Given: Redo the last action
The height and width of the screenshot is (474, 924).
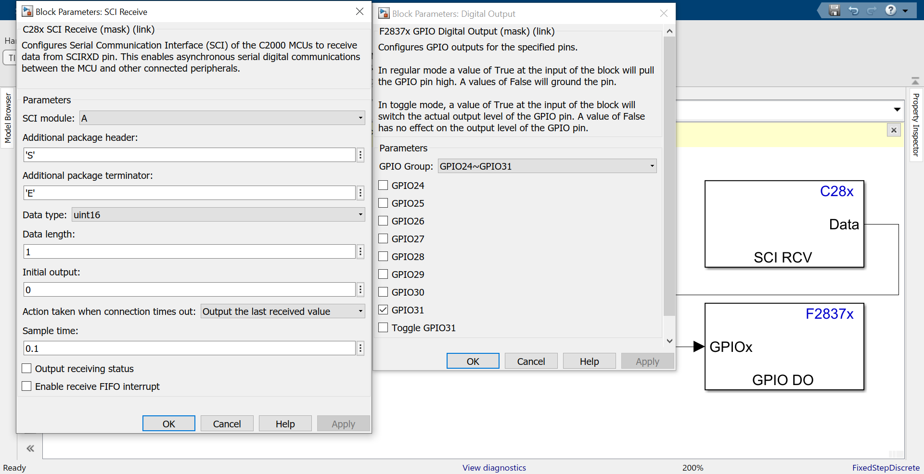Looking at the screenshot, I should [872, 10].
